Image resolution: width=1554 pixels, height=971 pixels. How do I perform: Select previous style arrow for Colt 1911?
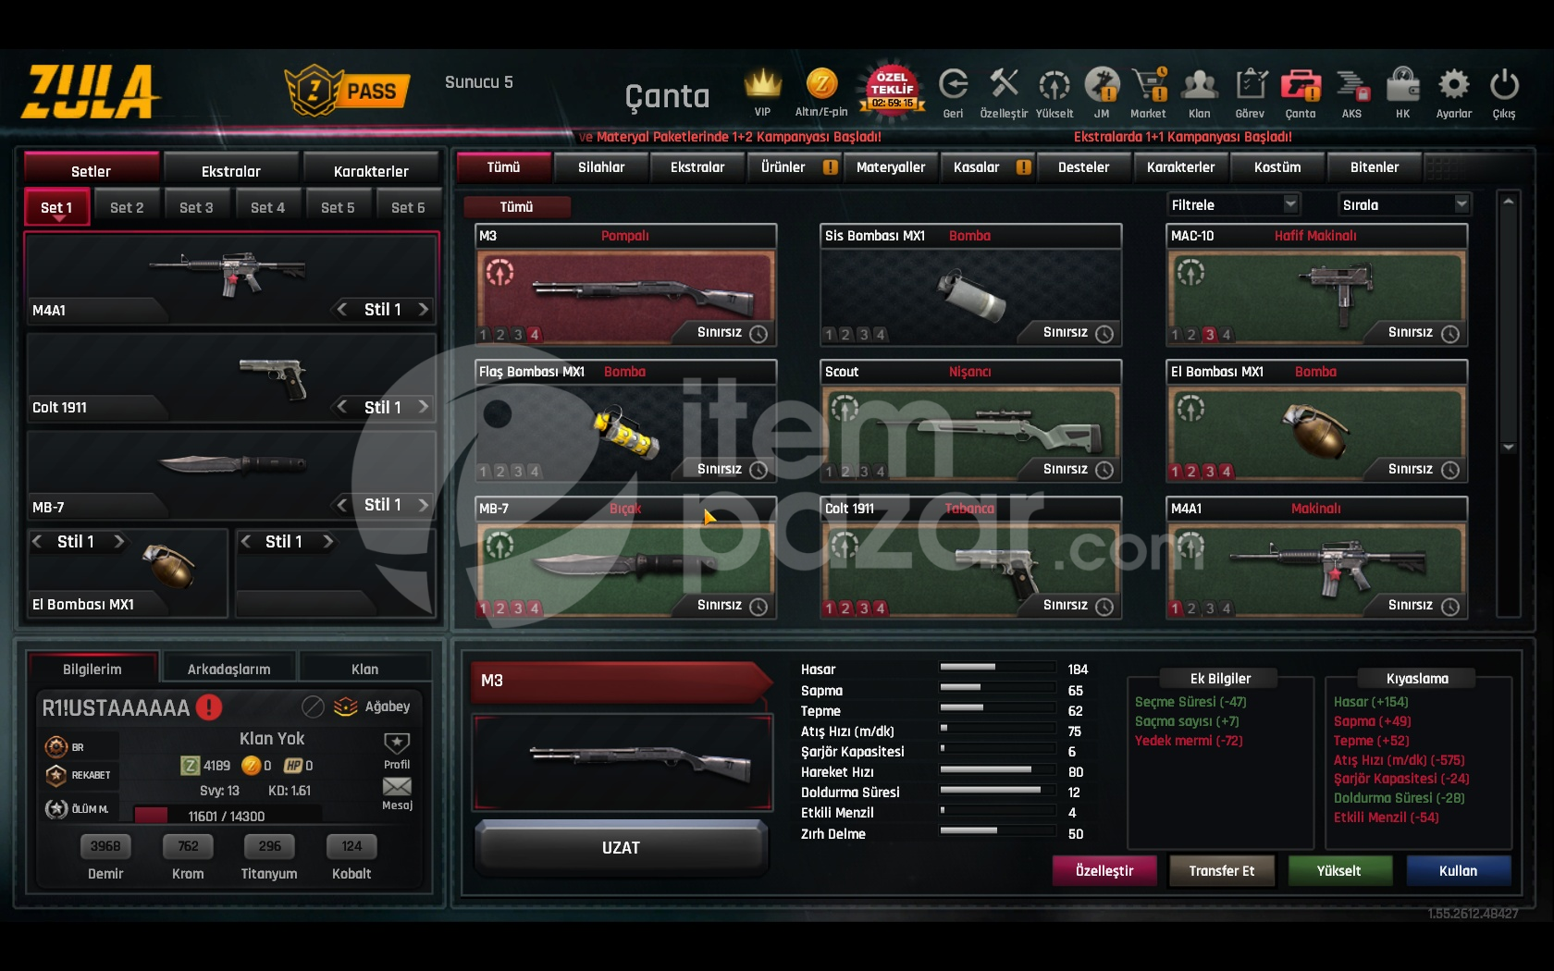click(x=342, y=406)
